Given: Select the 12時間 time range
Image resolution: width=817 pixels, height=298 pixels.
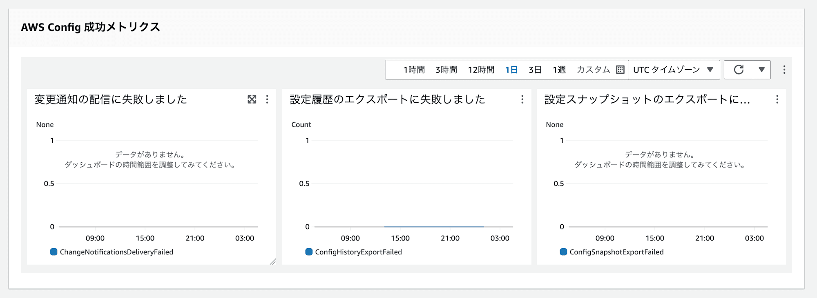Looking at the screenshot, I should (481, 70).
